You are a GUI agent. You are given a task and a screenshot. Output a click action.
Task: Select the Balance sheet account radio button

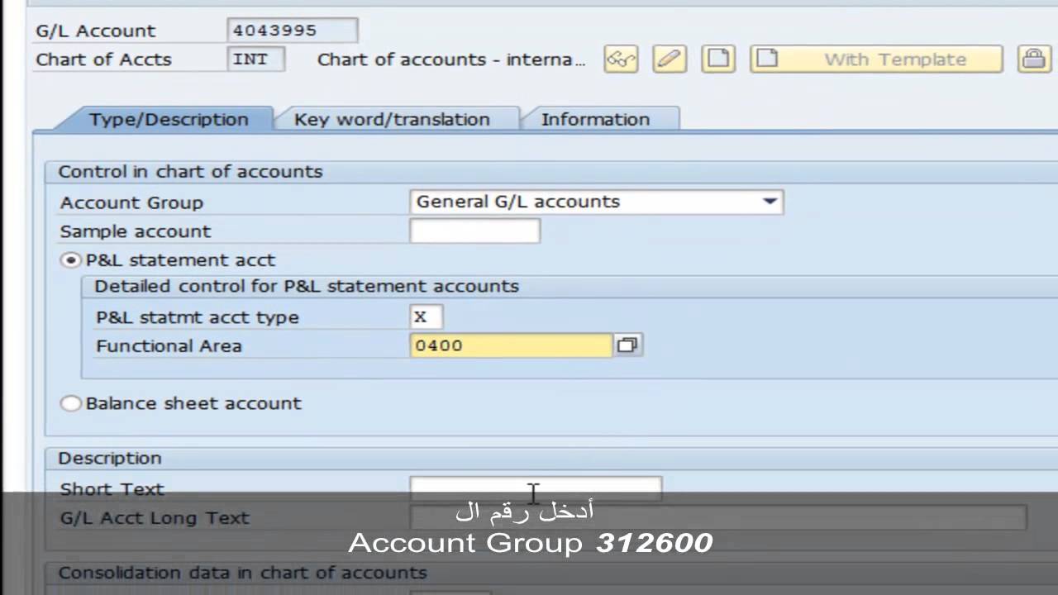click(x=71, y=403)
